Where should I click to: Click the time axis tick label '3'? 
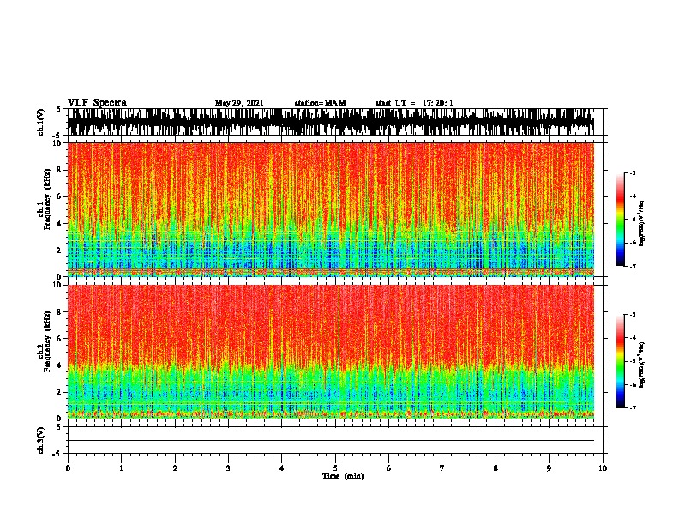pos(228,468)
